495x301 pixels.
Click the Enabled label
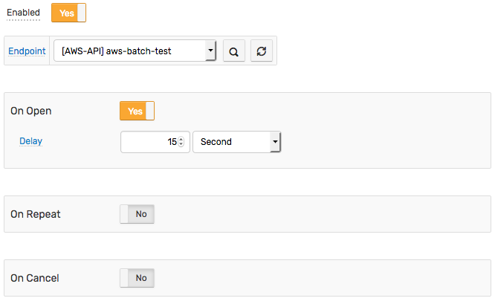23,13
